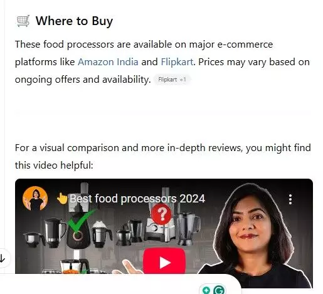Click the scroll-to-bottom down arrow button

coord(3,258)
